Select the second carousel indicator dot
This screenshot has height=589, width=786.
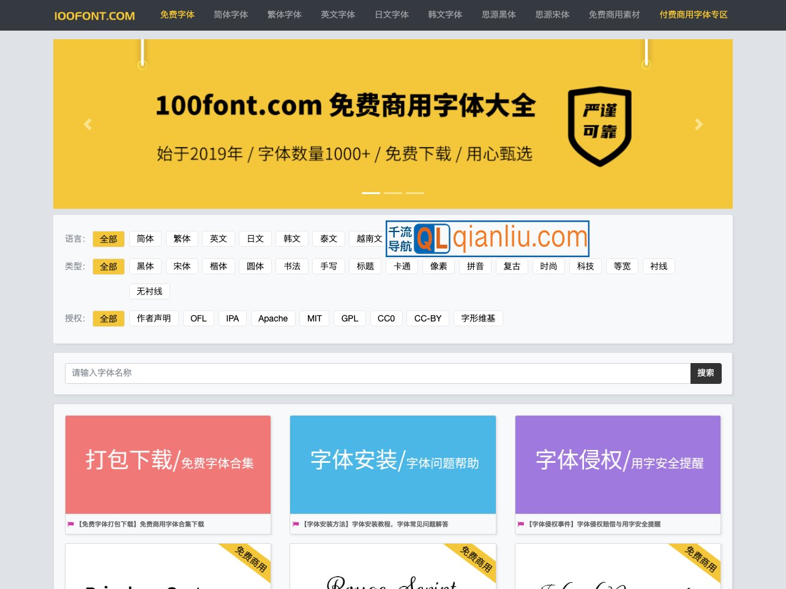click(x=393, y=193)
